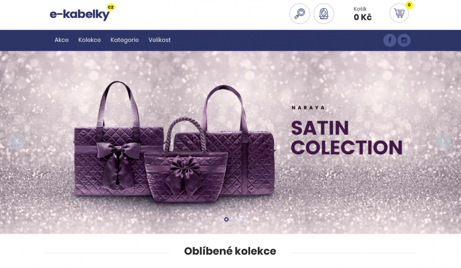Expand the Kategorie menu
Screen dimensions: 461x268
(x=124, y=40)
